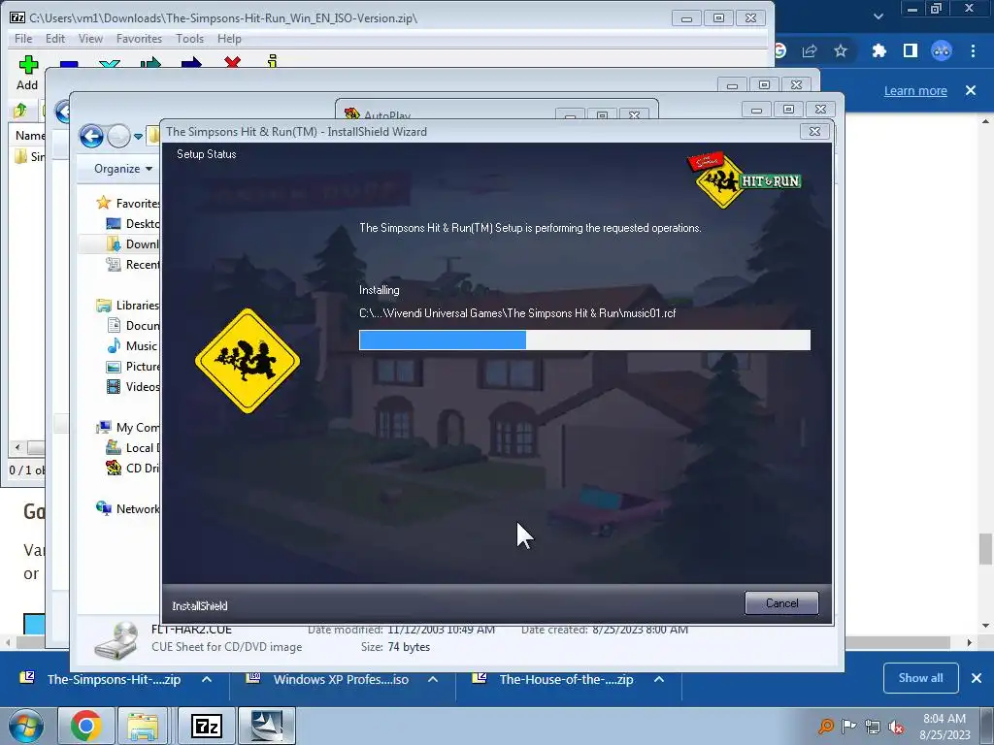This screenshot has height=745, width=994.
Task: Click the network tray icon
Action: [873, 727]
